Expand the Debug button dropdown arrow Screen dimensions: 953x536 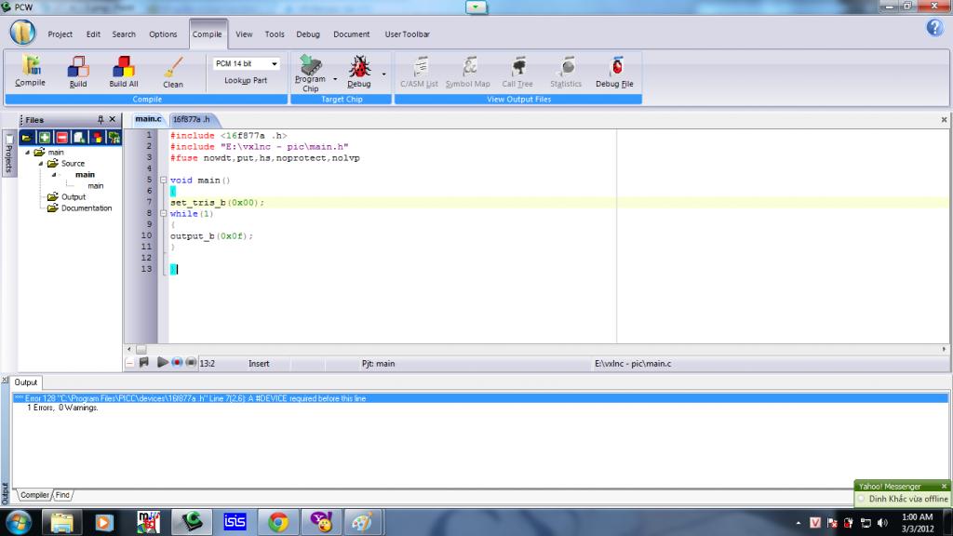[x=383, y=73]
